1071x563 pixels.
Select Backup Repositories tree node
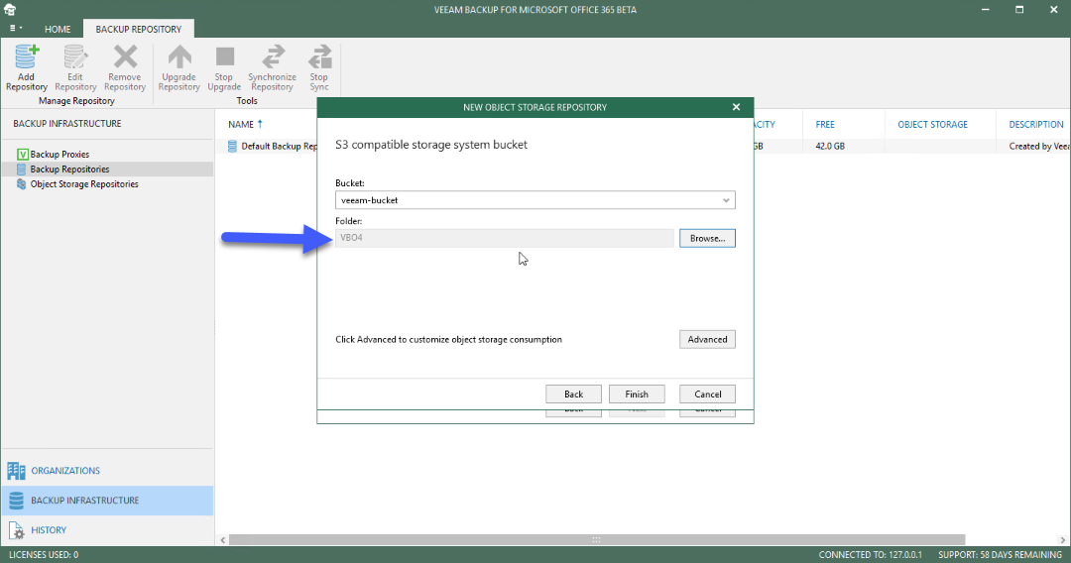(69, 169)
